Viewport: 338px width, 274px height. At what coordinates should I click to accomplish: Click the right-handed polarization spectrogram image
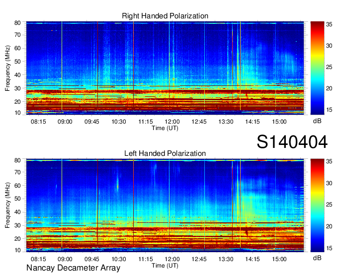click(x=165, y=68)
